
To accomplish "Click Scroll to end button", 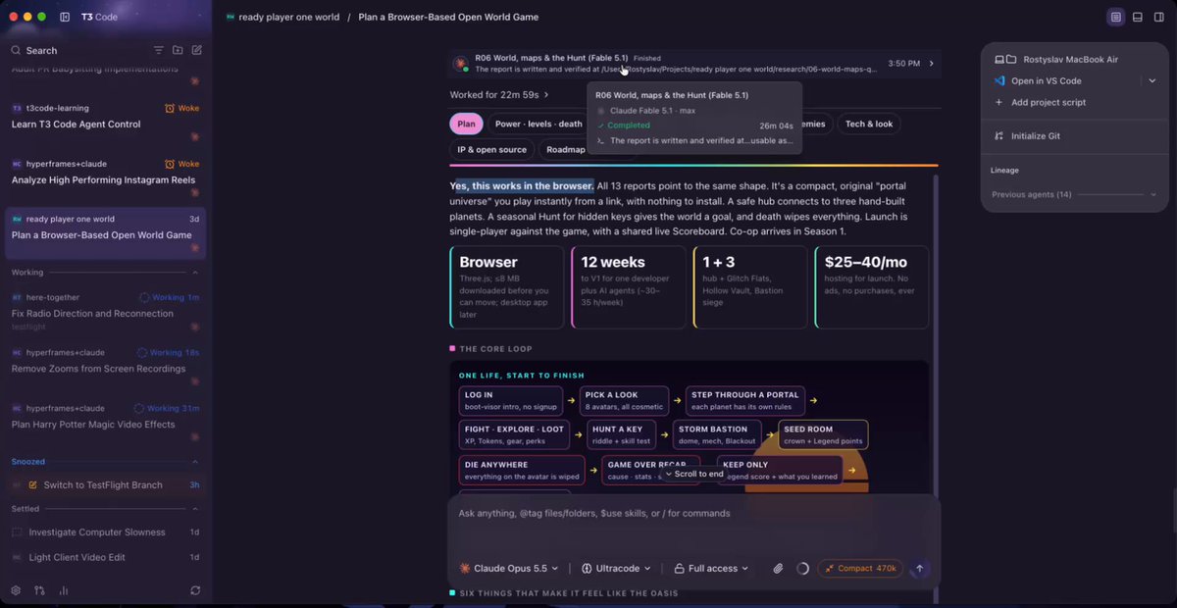I will [x=693, y=474].
